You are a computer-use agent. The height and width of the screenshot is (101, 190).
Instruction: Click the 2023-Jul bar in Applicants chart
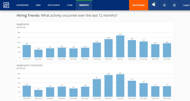120,46
